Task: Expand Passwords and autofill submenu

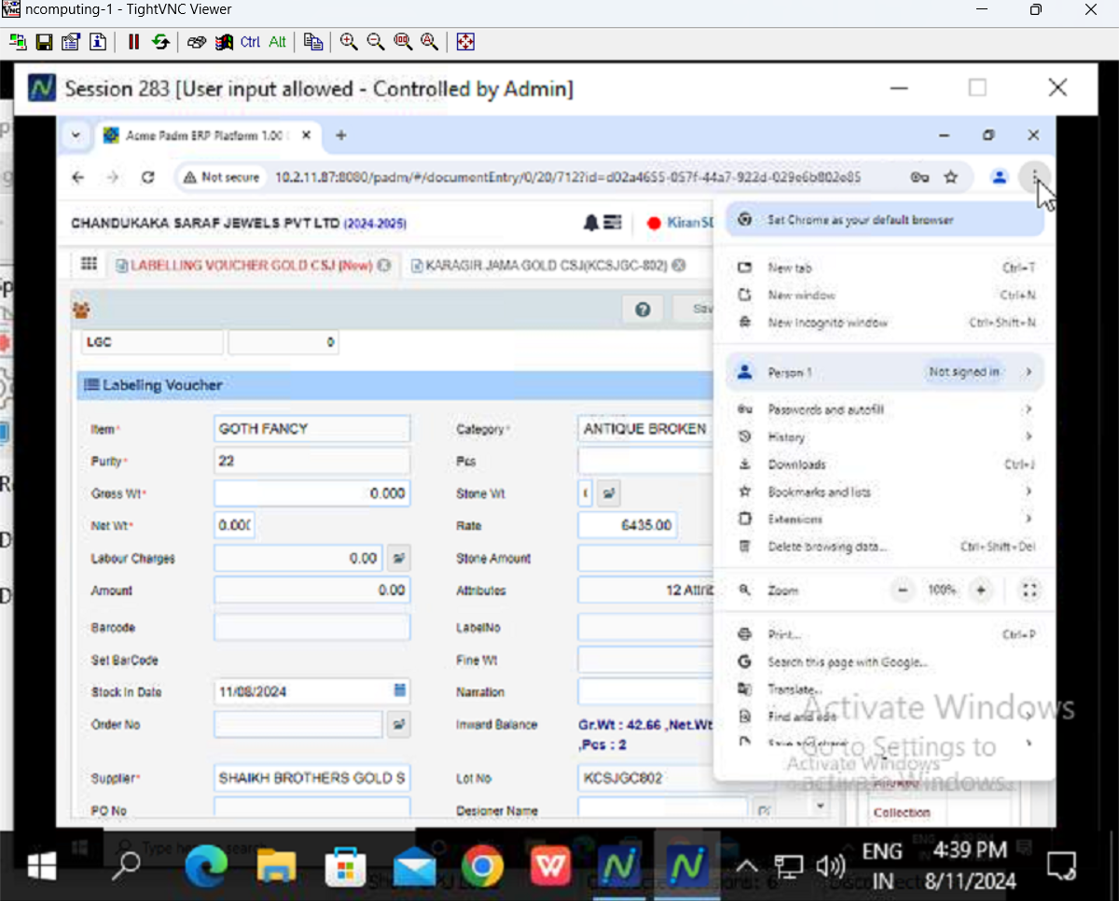Action: [x=886, y=409]
